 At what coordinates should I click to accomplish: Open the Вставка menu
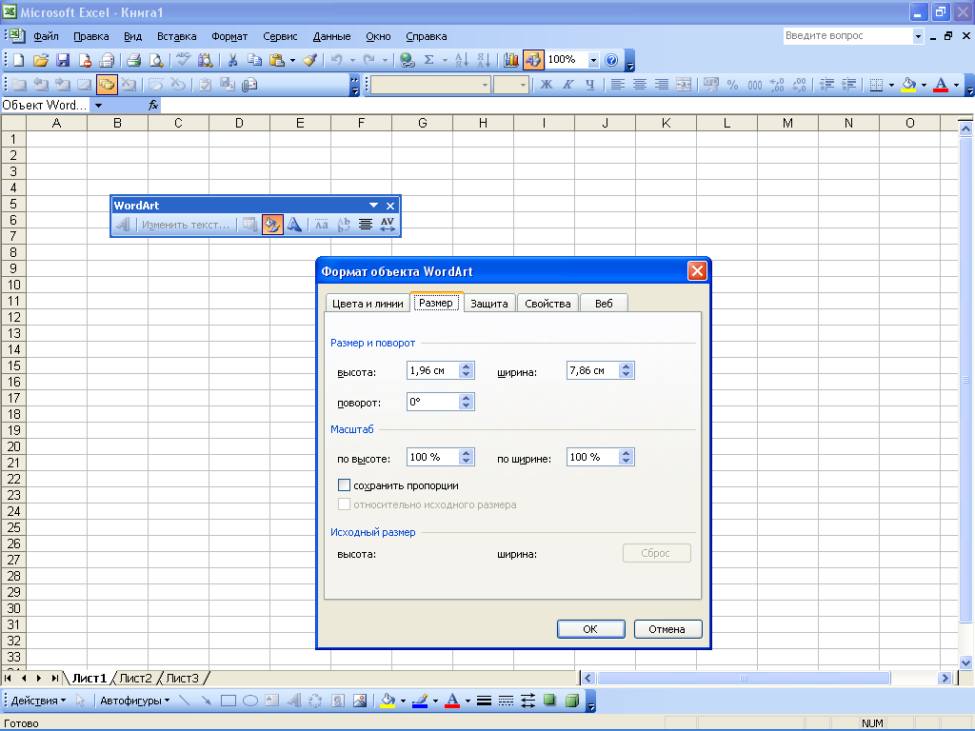(x=176, y=36)
